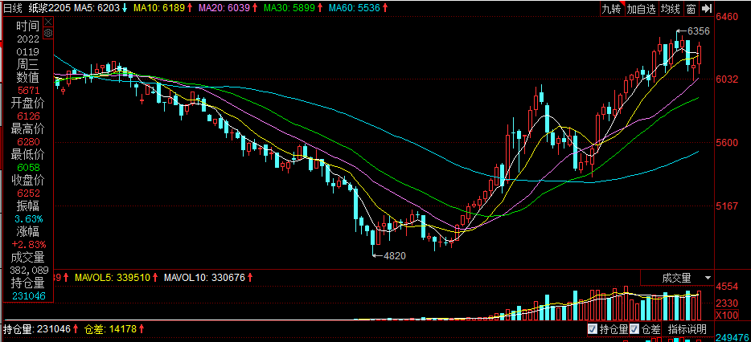The height and width of the screenshot is (342, 751).
Task: Click the 开盘价 label in data panel
Action: pos(28,103)
